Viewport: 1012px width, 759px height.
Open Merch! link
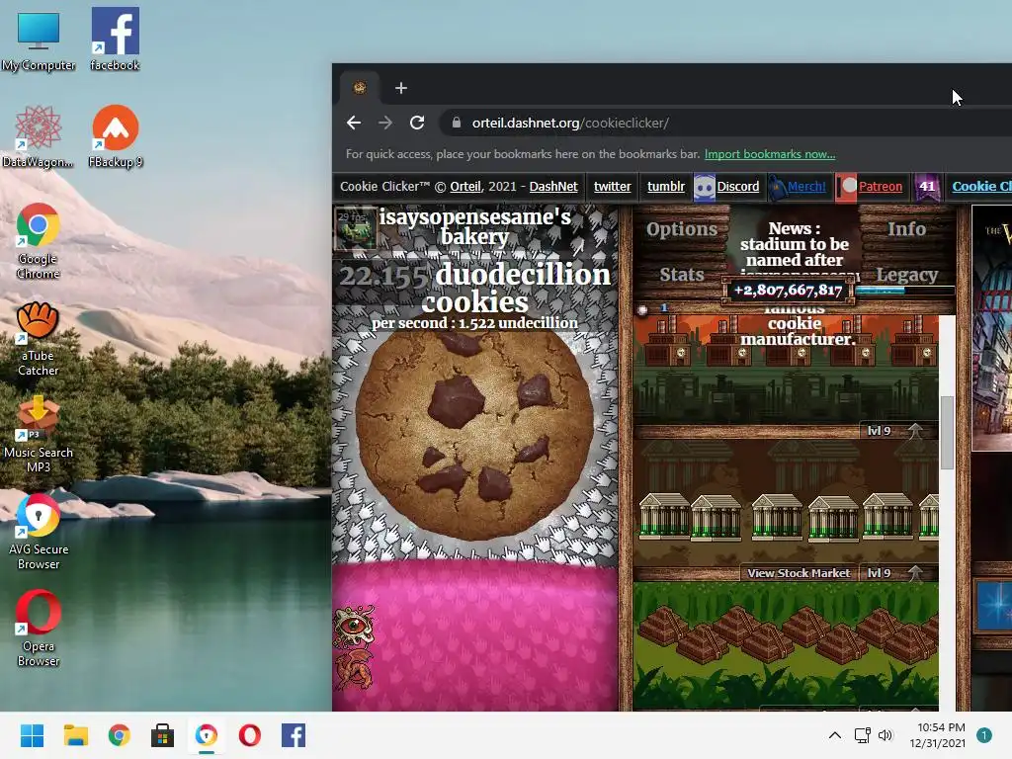tap(806, 187)
